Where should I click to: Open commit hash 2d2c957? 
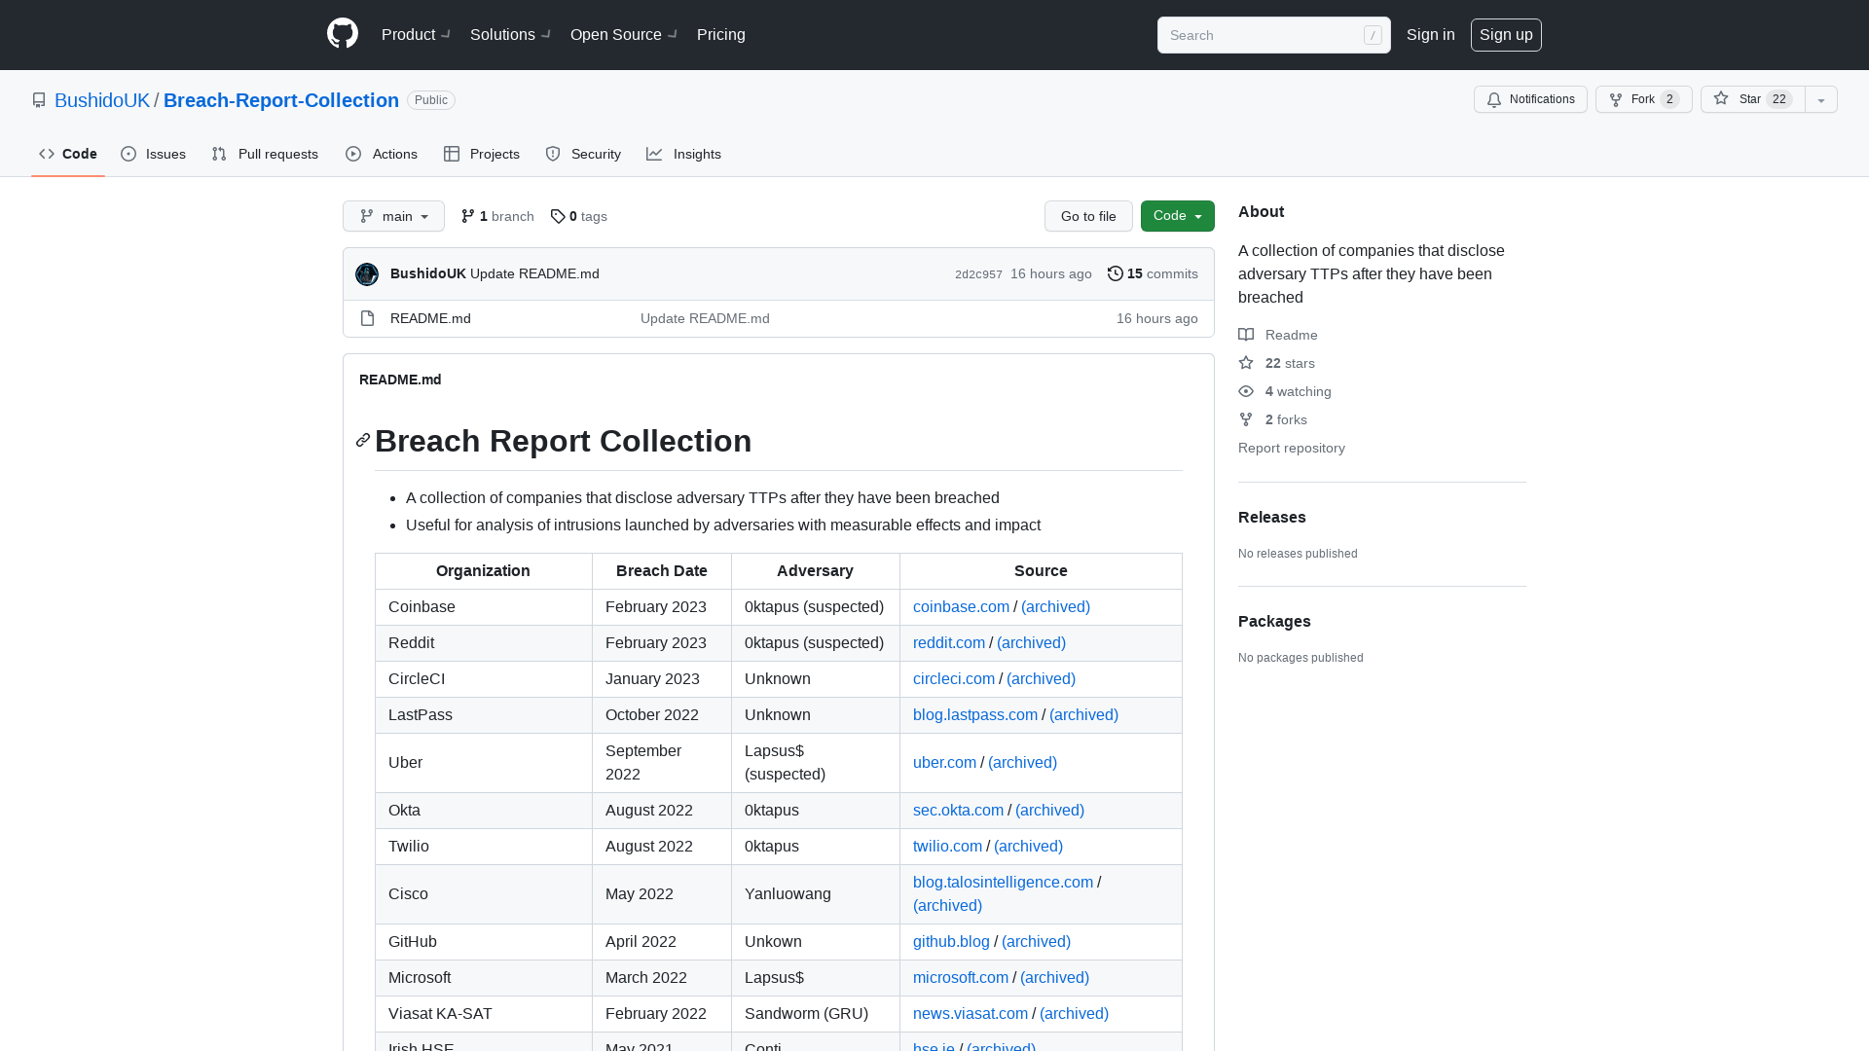point(978,274)
